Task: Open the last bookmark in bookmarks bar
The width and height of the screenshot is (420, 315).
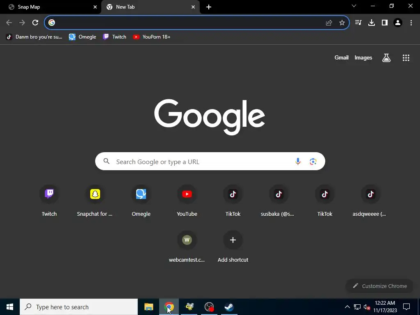Action: coord(152,37)
